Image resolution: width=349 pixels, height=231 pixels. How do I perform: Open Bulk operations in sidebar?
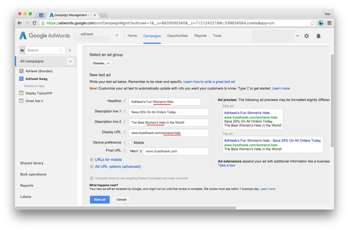point(33,174)
